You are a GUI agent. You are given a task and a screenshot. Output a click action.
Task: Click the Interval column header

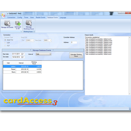22,63
